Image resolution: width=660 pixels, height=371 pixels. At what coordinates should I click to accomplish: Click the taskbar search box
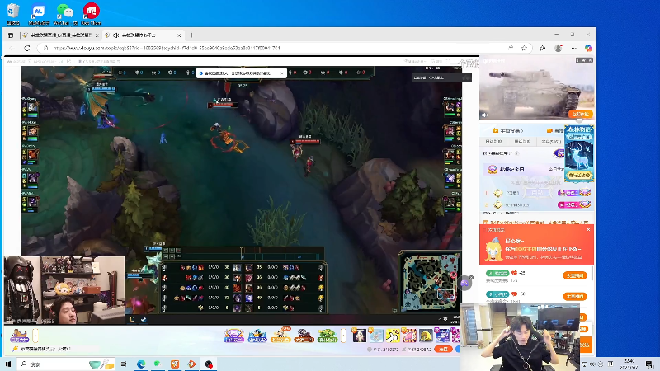coord(67,364)
